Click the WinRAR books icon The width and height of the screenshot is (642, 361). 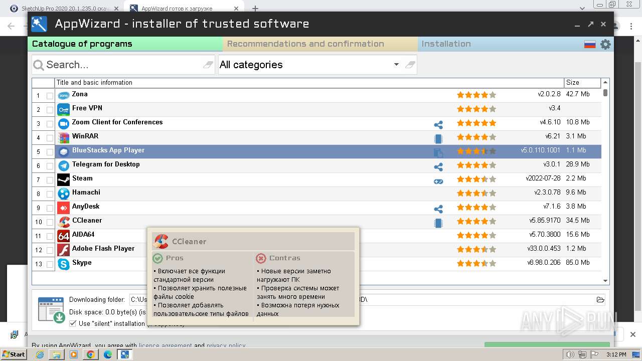tap(63, 137)
